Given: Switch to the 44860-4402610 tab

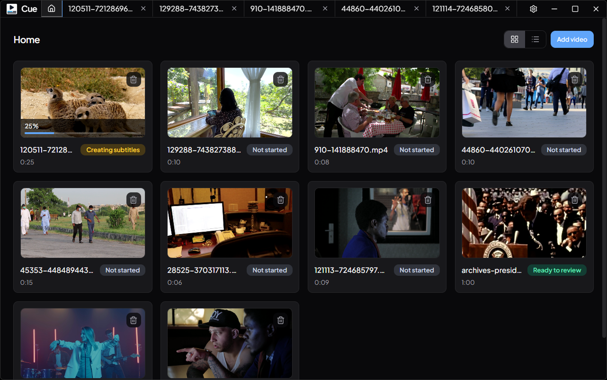Looking at the screenshot, I should coord(374,8).
